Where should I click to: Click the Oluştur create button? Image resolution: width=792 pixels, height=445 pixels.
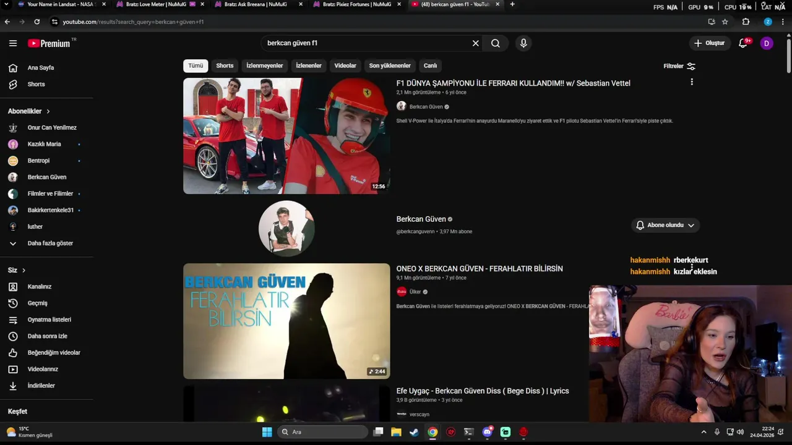tap(709, 43)
